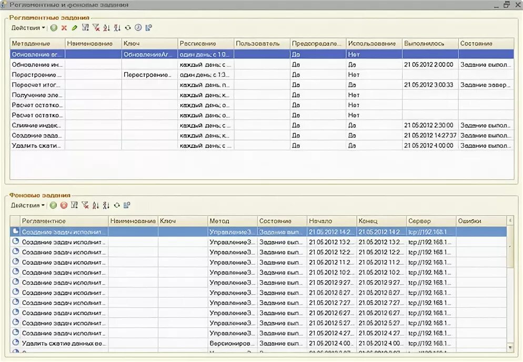Viewport: 523px width, 362px height.
Task: Click clock icon of Удалить сжатие данных background job
Action: pos(15,343)
